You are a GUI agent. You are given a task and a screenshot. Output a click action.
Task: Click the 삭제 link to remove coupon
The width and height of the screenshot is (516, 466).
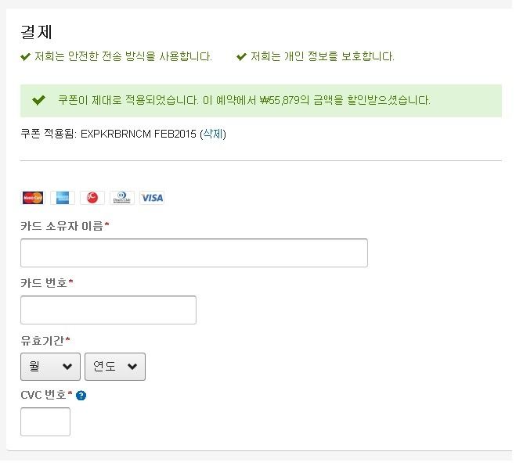tap(213, 134)
